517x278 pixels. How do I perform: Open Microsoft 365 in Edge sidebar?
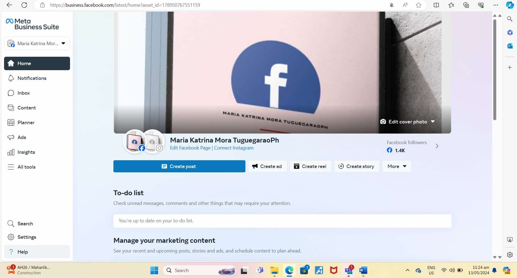coord(510,33)
